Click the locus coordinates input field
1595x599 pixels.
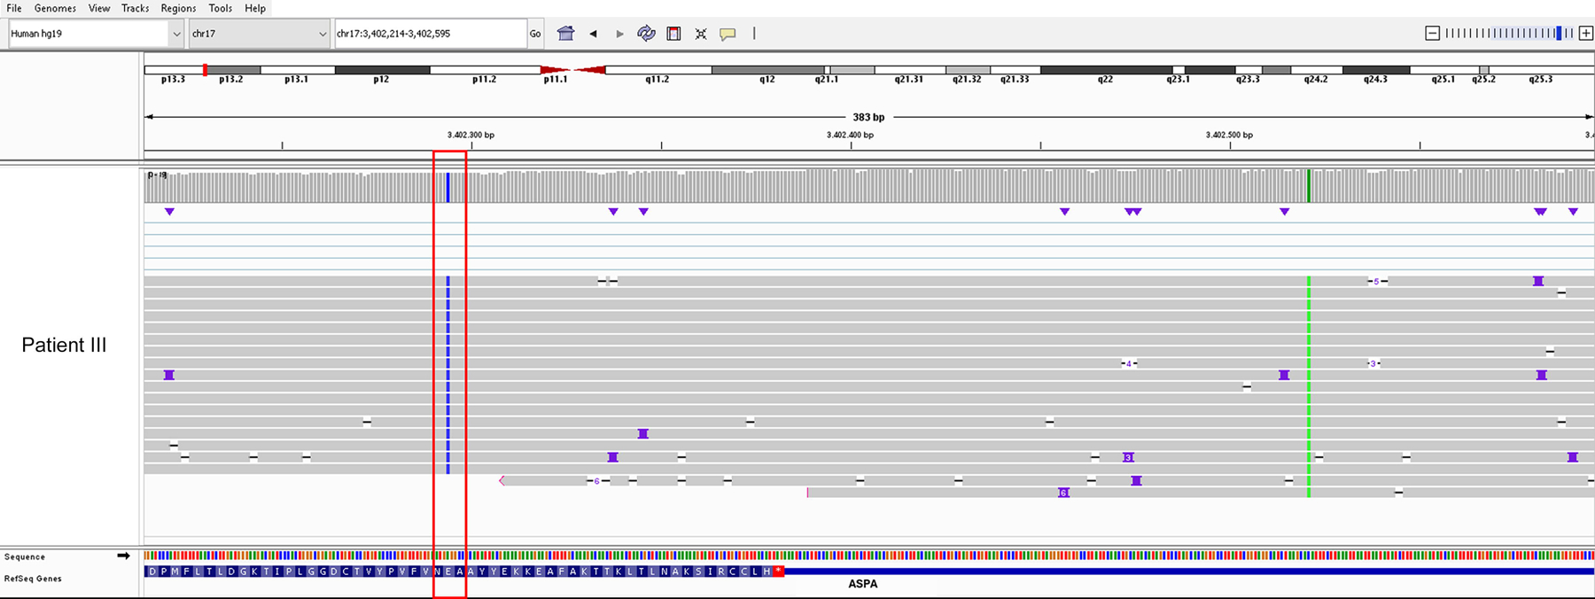(x=430, y=34)
